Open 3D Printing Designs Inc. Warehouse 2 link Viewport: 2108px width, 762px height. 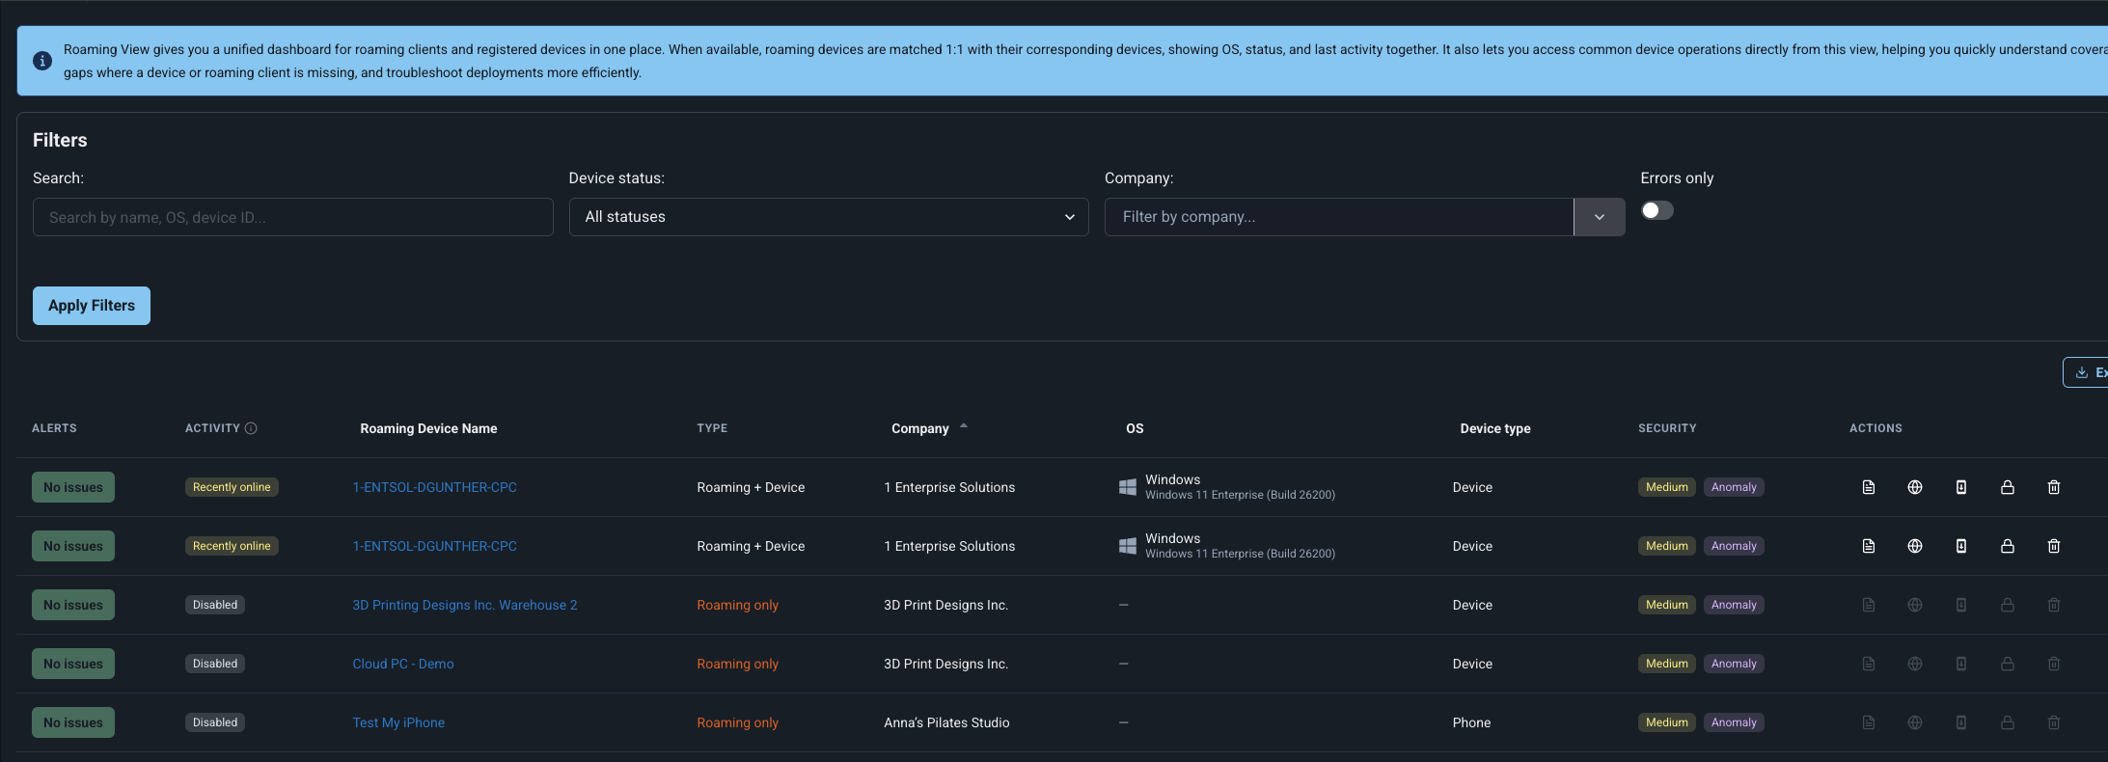click(465, 605)
